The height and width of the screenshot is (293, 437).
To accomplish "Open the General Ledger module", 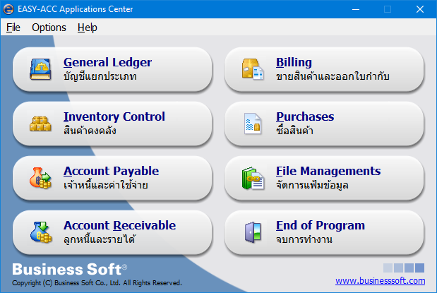I will pos(112,68).
